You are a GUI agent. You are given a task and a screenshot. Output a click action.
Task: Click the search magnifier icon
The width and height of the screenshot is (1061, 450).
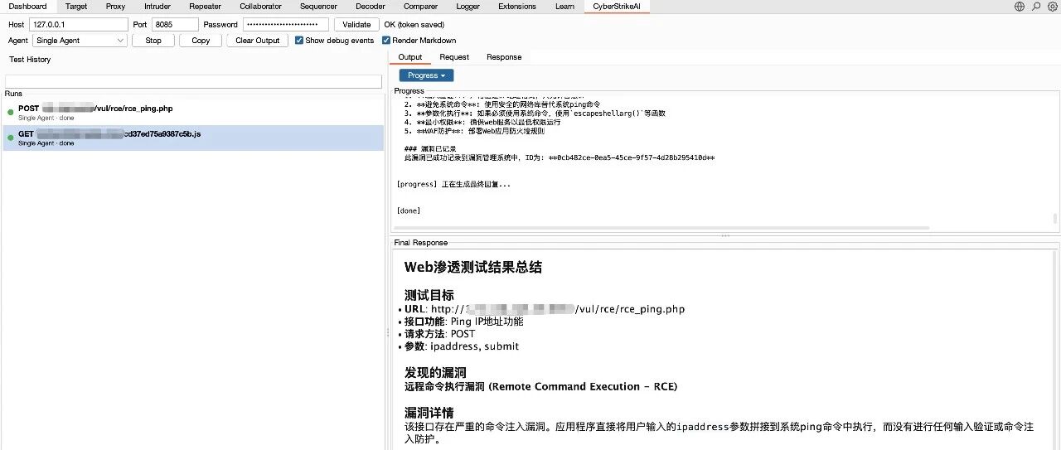tap(1036, 6)
